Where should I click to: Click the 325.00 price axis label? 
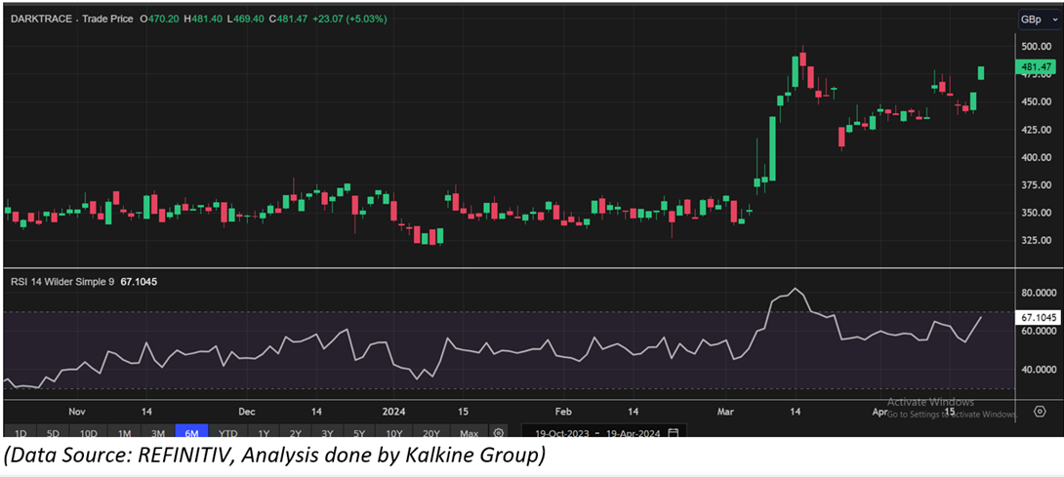point(1034,240)
